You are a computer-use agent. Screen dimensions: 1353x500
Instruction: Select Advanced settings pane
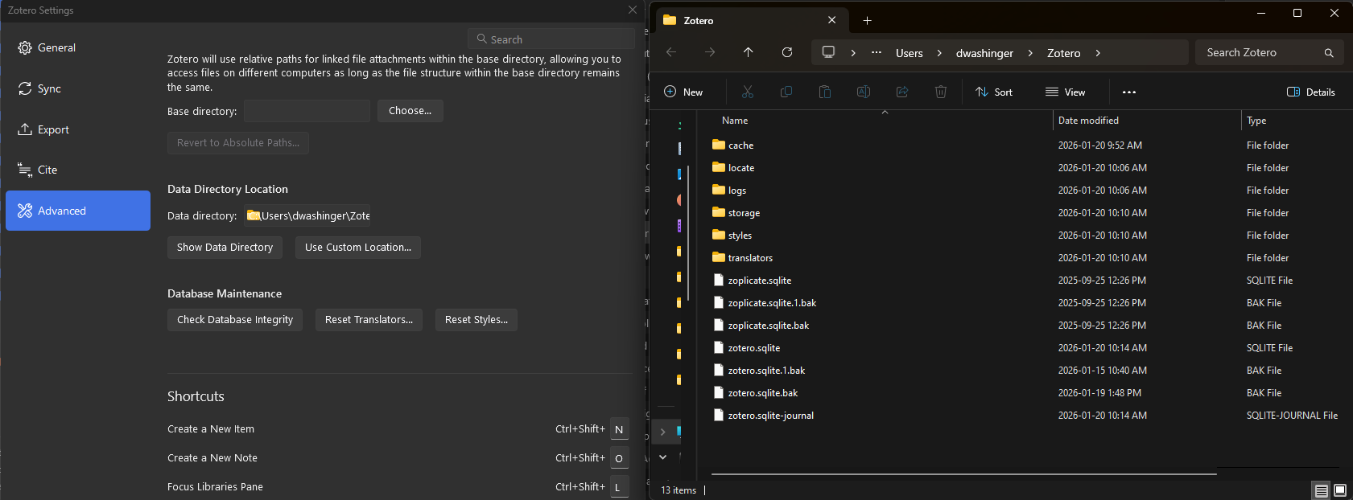[78, 211]
